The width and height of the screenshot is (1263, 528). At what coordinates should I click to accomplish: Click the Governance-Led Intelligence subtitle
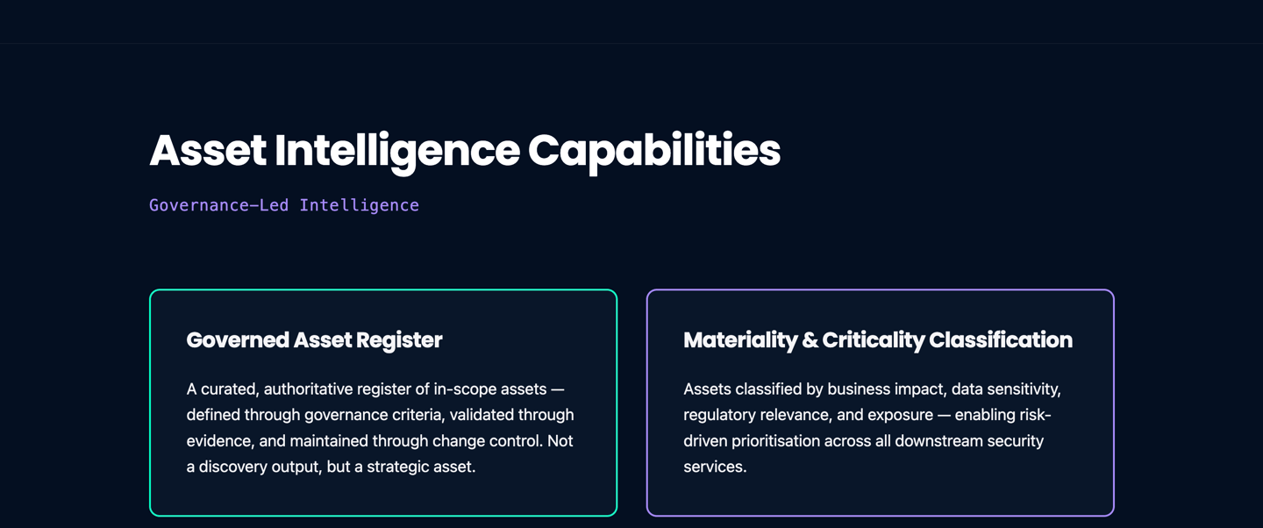click(x=283, y=205)
